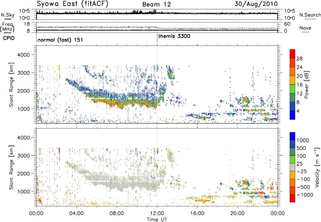Pick the gray -25 to 25 velocity swatch
Screen dimensions: 321x222
click(x=293, y=167)
